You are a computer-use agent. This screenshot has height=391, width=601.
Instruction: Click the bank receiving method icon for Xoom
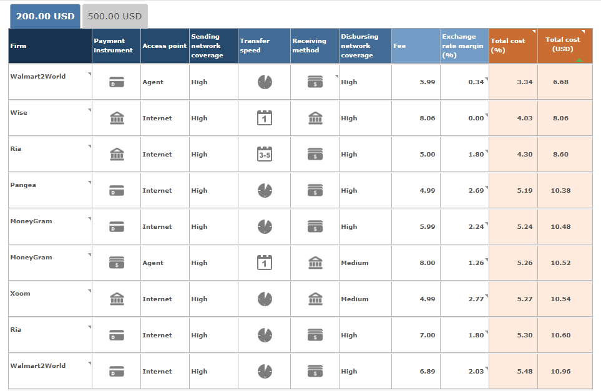(315, 299)
